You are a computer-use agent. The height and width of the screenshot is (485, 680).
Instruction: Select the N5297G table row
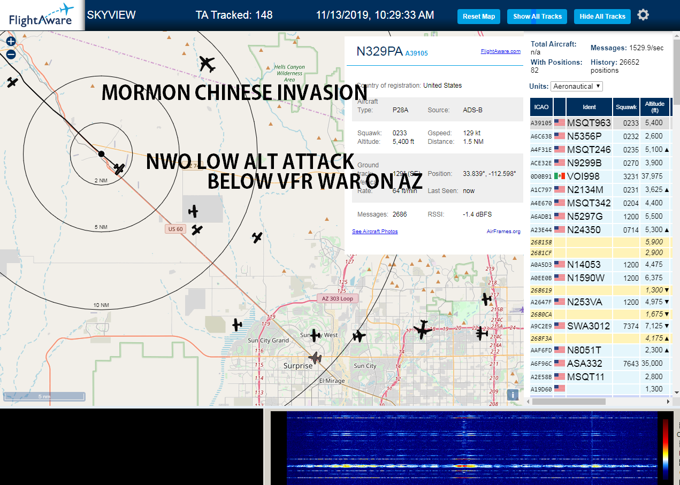coord(600,217)
